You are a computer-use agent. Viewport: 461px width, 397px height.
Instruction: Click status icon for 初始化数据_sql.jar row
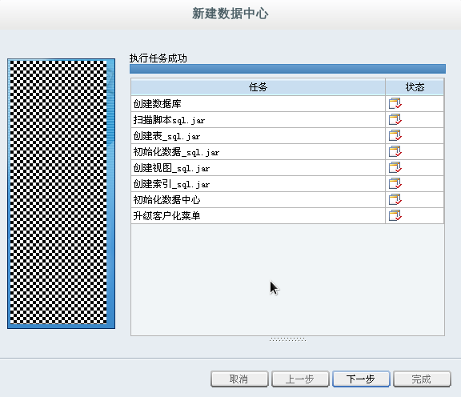(395, 152)
